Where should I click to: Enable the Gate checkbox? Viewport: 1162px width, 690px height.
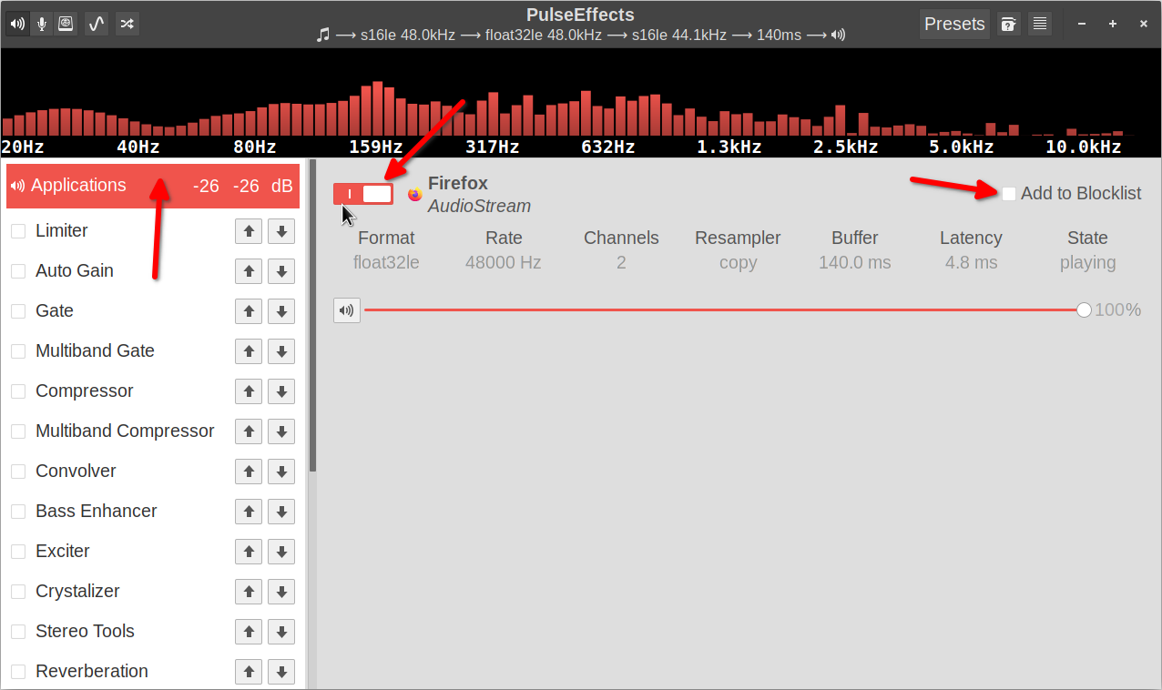(18, 311)
